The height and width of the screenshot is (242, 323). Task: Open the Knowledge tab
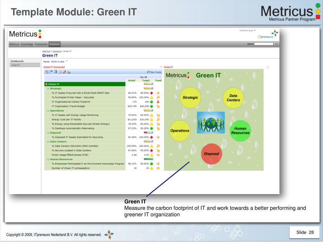point(27,44)
